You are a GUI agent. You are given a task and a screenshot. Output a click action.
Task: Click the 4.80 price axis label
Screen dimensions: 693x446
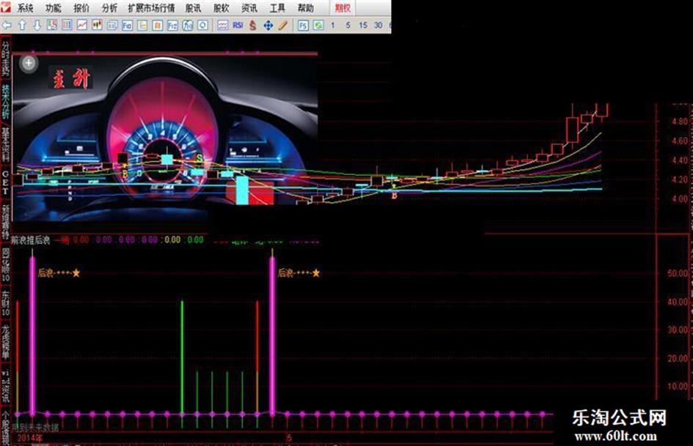[679, 122]
